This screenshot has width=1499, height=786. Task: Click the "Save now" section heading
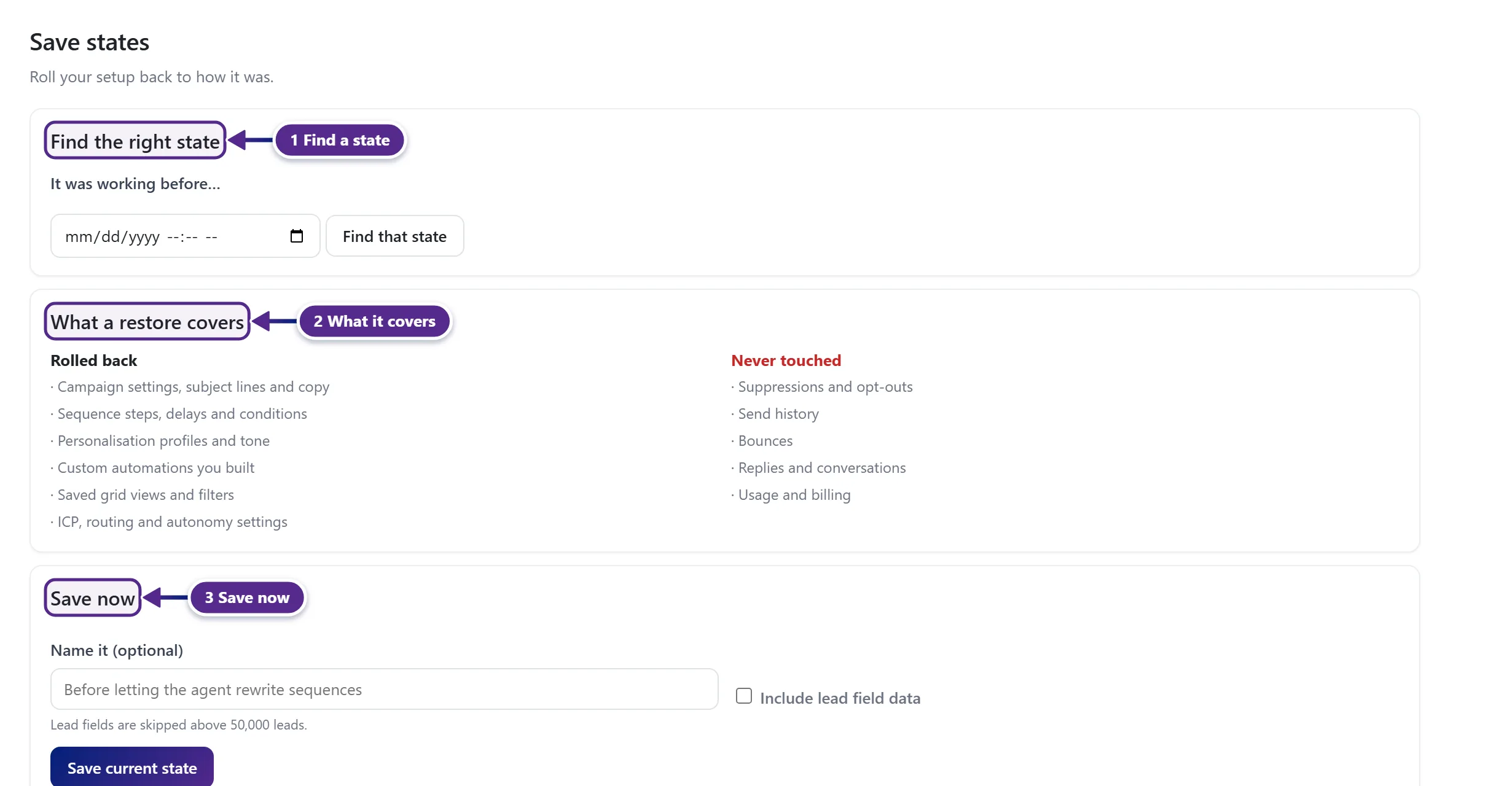[93, 598]
